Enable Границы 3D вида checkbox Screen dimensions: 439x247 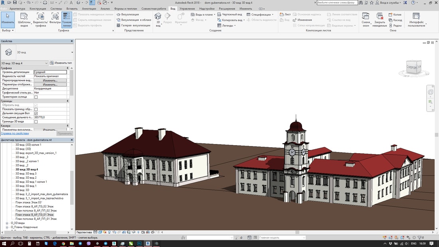[x=36, y=122]
